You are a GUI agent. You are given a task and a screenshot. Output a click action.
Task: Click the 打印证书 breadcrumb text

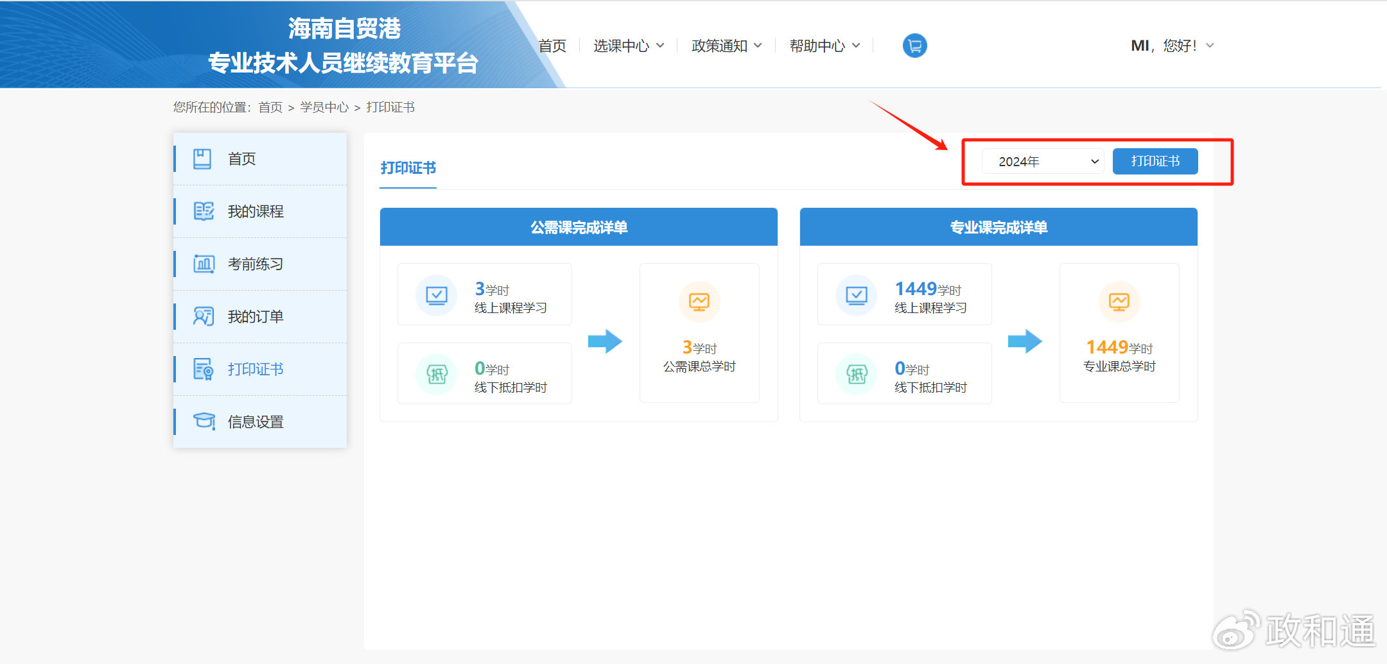390,107
